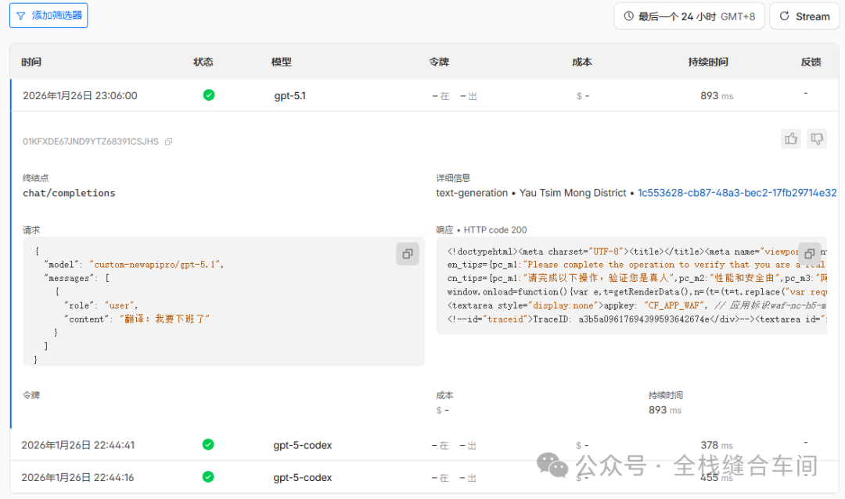
Task: Copy the HTTP response content
Action: tap(809, 254)
